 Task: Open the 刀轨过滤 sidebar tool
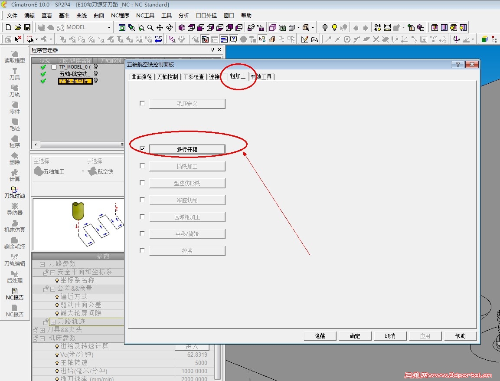tap(15, 192)
